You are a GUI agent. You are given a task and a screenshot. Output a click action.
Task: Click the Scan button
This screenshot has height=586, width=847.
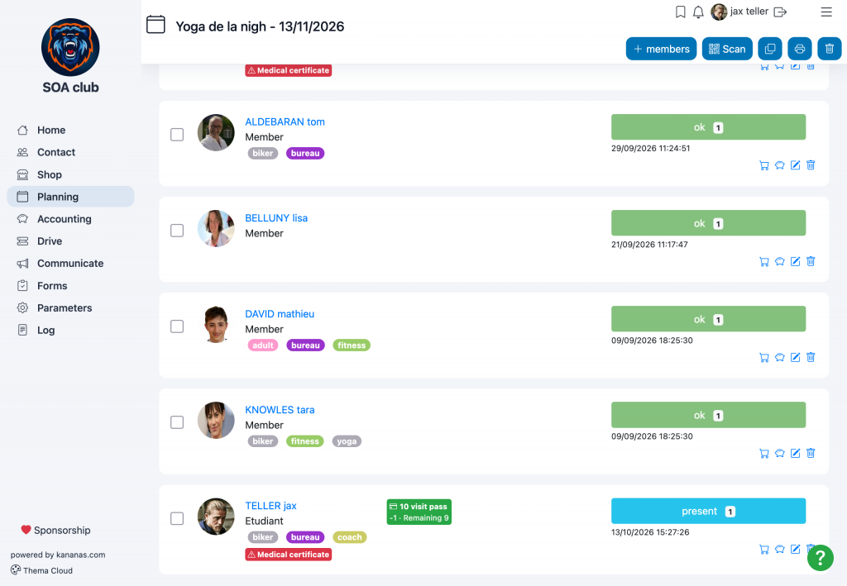coord(727,49)
